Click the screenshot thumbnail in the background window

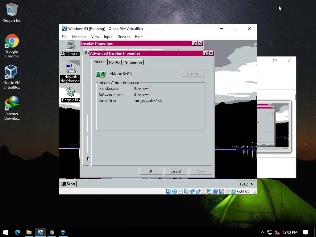pos(274,126)
